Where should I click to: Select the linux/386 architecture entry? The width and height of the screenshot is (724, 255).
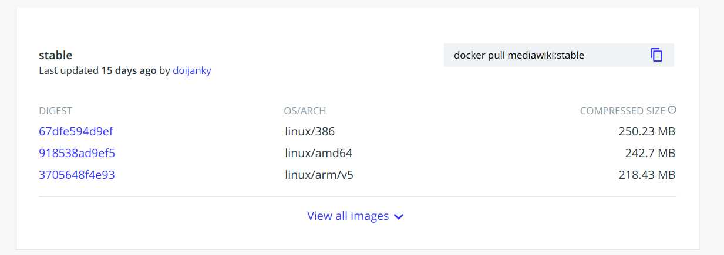coord(309,131)
